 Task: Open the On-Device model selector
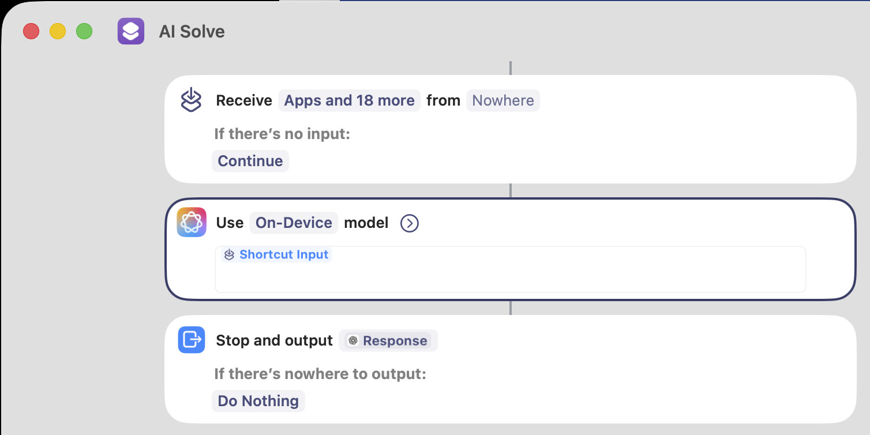[x=294, y=223]
